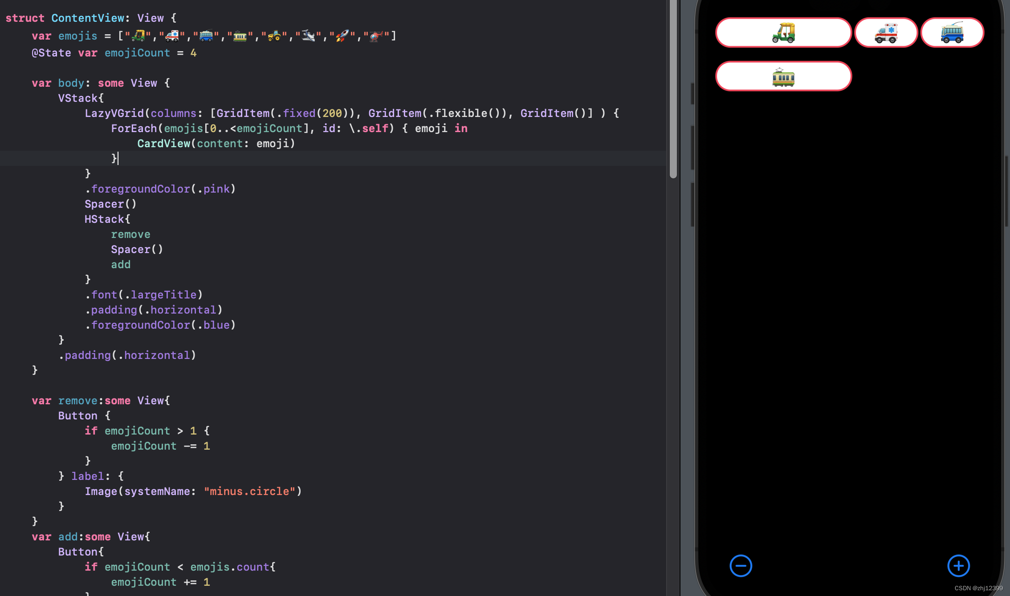Image resolution: width=1010 pixels, height=596 pixels.
Task: Click the 'remove' reference inside HStack
Action: [130, 234]
